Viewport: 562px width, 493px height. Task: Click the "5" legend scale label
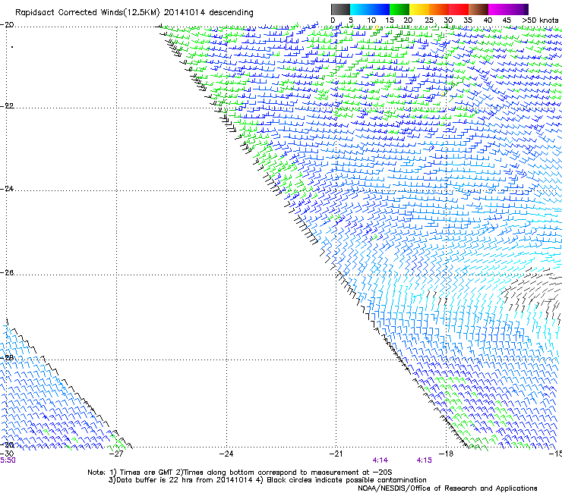[x=351, y=20]
